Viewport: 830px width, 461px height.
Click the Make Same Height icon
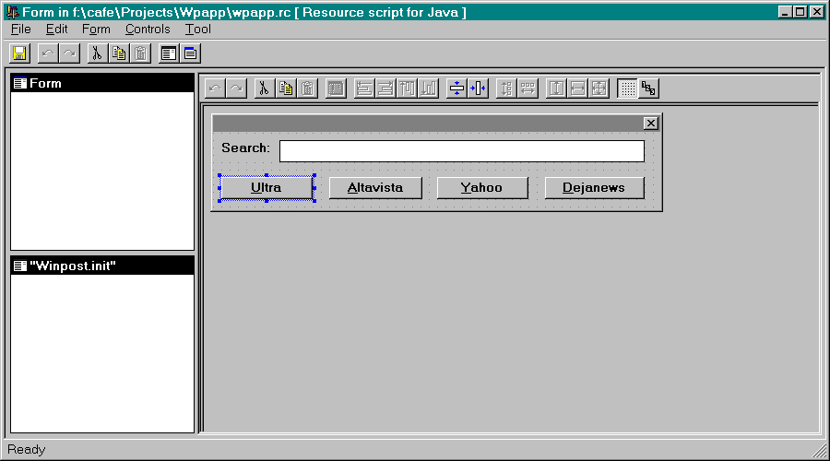(556, 89)
